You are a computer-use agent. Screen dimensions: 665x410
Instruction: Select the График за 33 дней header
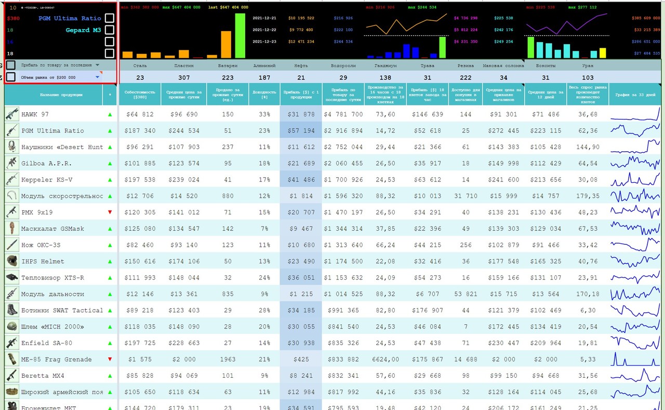(x=635, y=95)
